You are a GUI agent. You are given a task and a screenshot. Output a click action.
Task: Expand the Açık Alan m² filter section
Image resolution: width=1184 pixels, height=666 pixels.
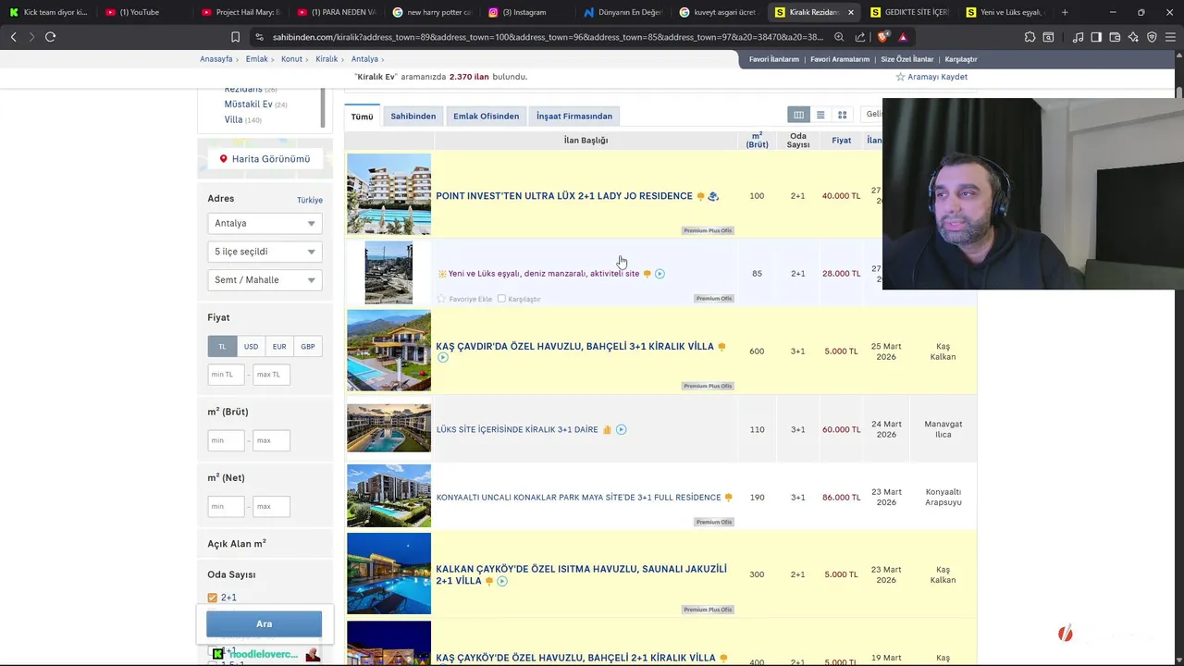(265, 544)
